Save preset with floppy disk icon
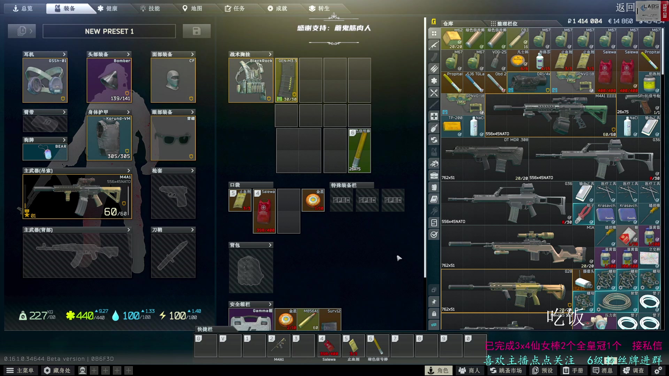Viewport: 669px width, 376px height. pyautogui.click(x=197, y=31)
